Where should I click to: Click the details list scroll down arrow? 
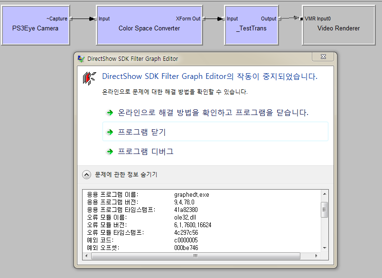pos(325,248)
